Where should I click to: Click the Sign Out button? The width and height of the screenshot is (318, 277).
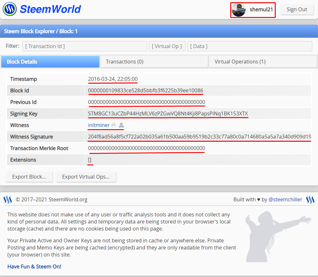[x=297, y=9]
